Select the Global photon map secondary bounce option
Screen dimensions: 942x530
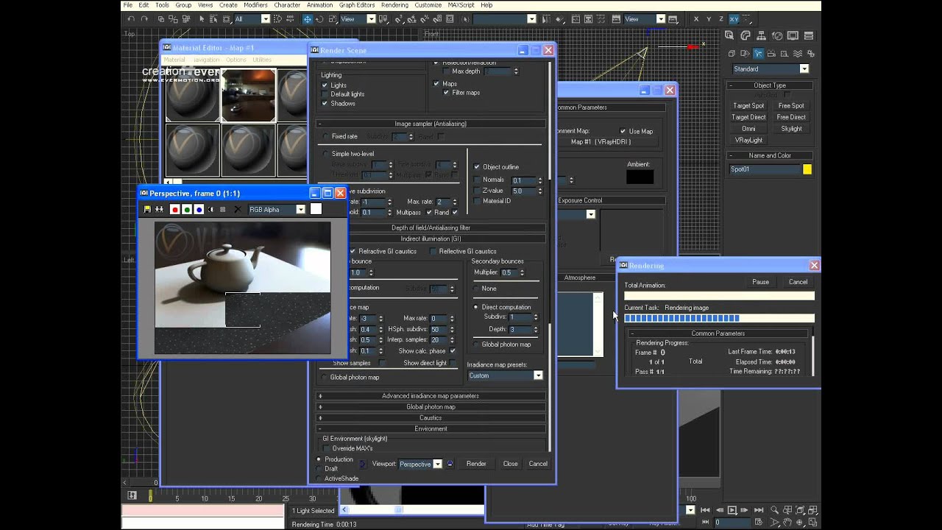click(476, 344)
